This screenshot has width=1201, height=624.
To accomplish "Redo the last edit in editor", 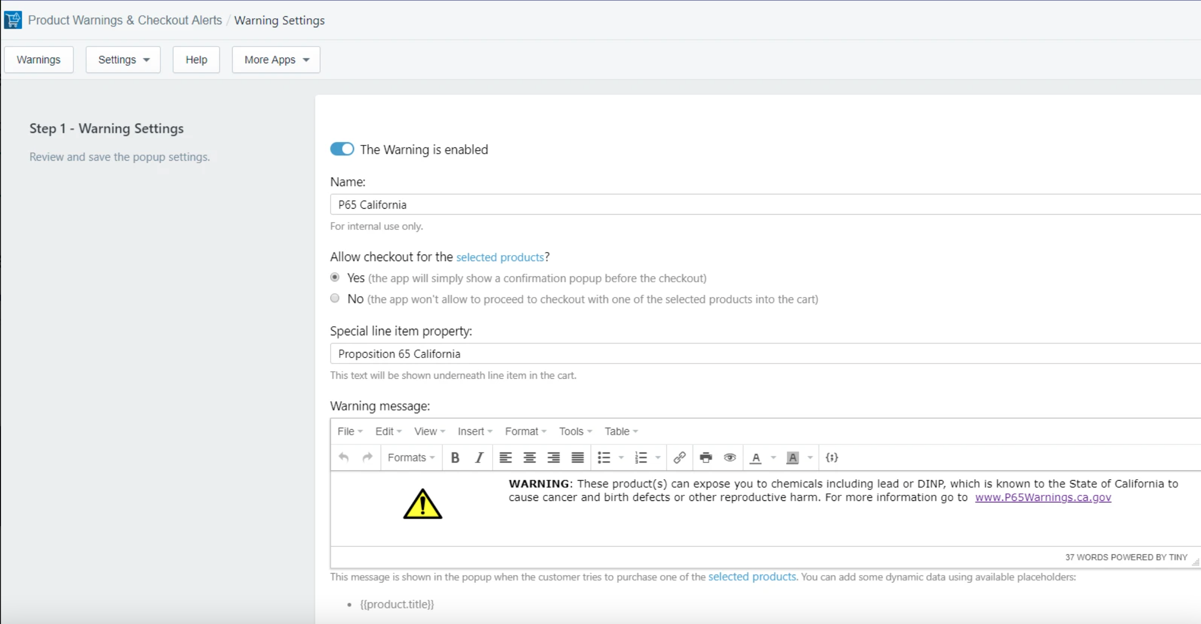I will 367,457.
